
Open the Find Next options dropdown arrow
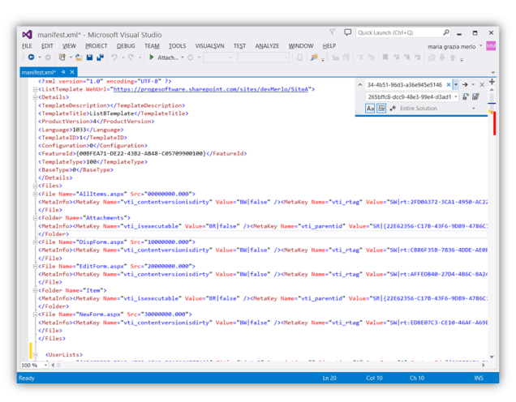pyautogui.click(x=473, y=85)
